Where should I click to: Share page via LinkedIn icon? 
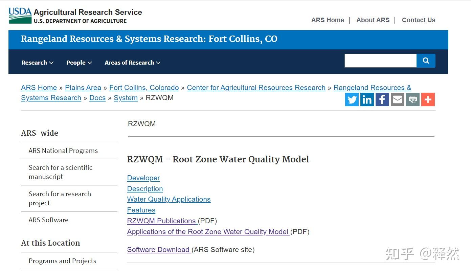(x=367, y=99)
